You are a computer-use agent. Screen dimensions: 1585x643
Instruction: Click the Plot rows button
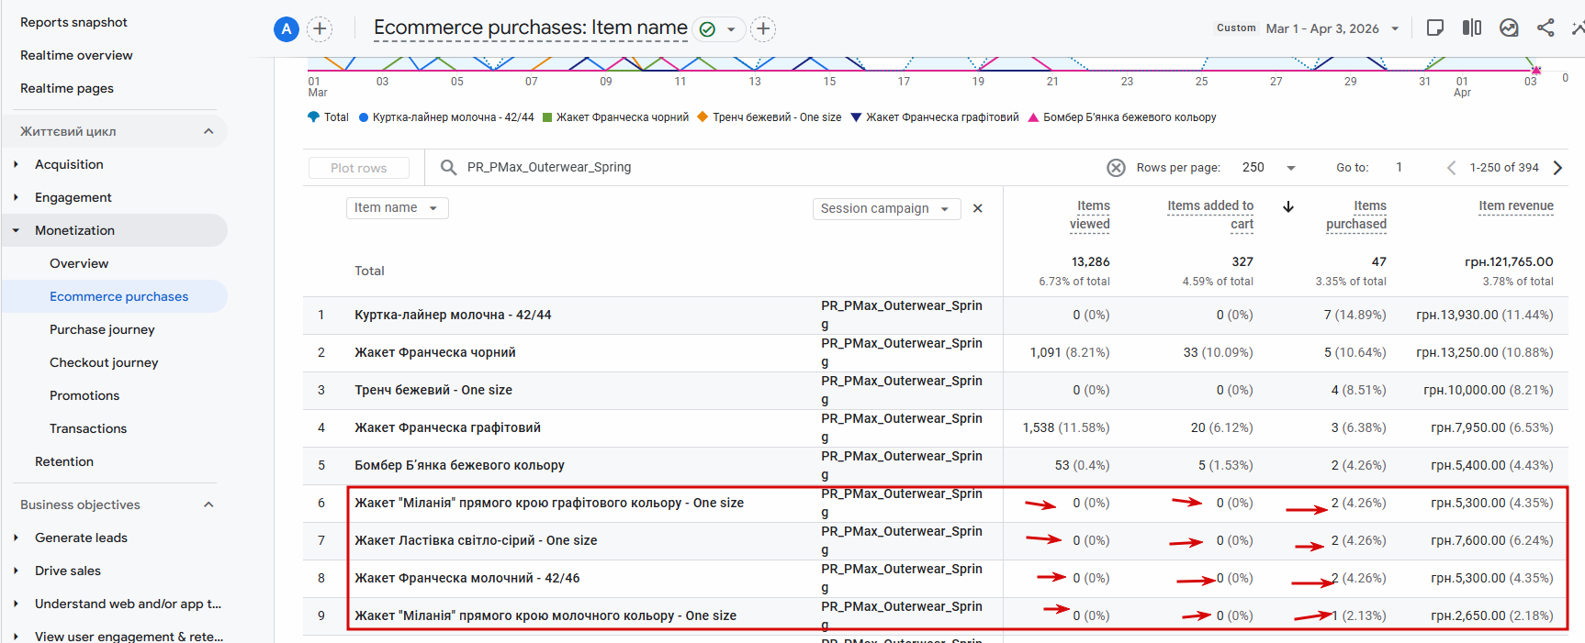358,168
